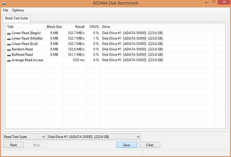Select the Linear Read (End) row label

25,44
